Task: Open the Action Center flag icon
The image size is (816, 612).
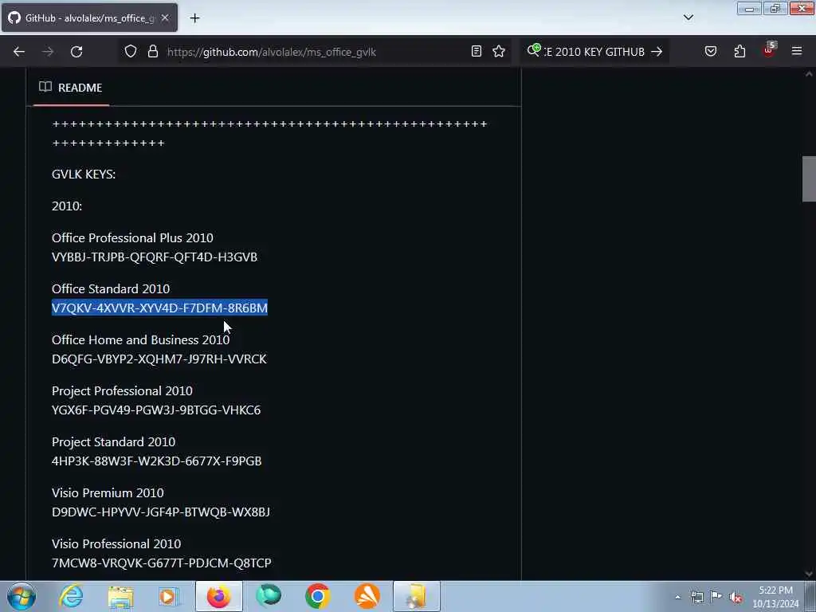Action: [716, 597]
